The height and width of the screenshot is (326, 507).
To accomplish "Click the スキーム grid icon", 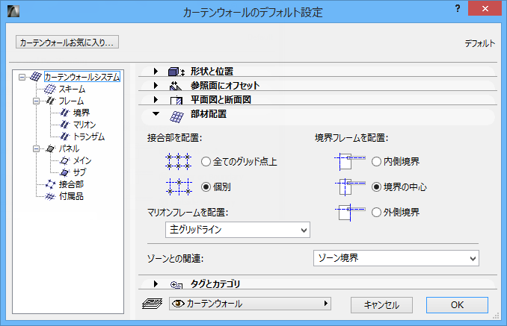I will click(49, 89).
